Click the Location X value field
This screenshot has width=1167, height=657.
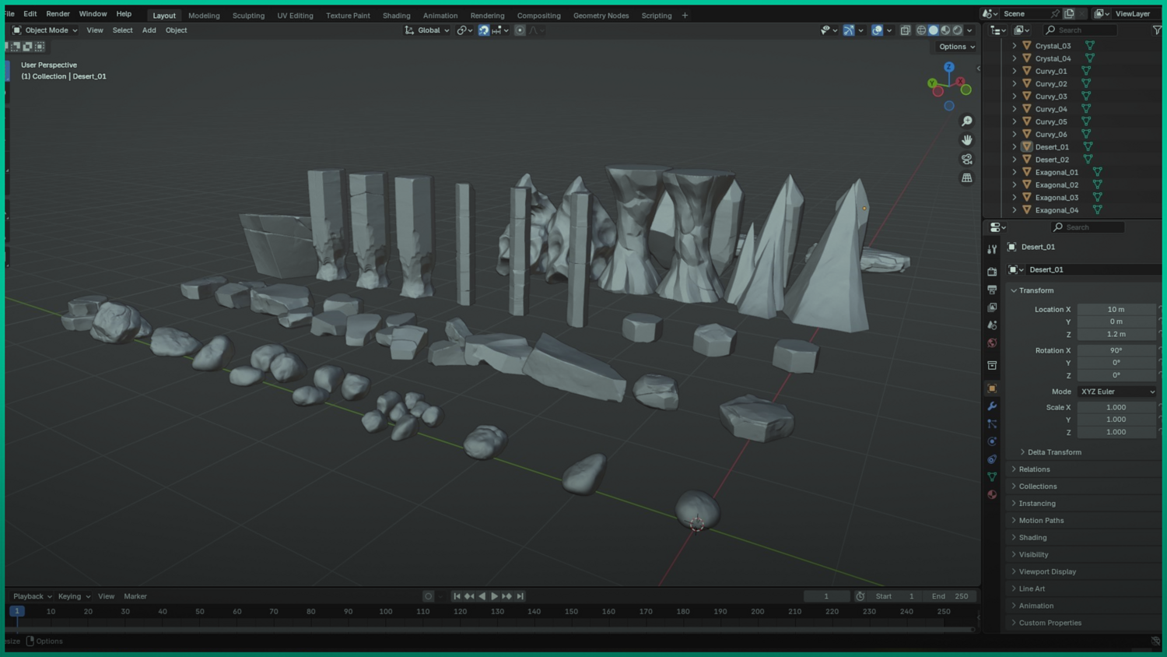pyautogui.click(x=1116, y=309)
